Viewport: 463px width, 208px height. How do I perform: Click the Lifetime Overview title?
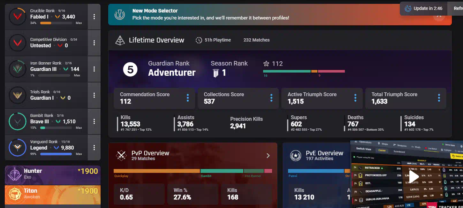[156, 40]
